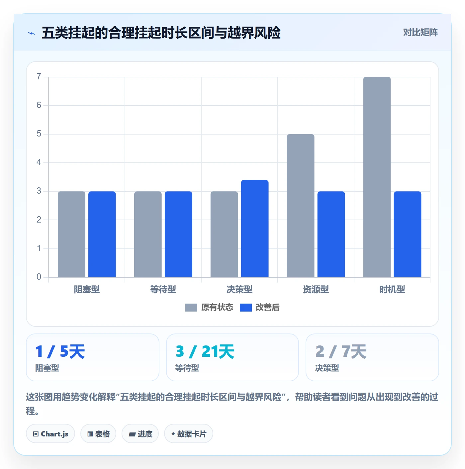Select the blue 改善后 bar for 决策型
This screenshot has height=469, width=465.
tap(255, 229)
